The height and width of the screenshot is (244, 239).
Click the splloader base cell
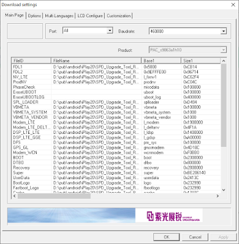click(151, 102)
